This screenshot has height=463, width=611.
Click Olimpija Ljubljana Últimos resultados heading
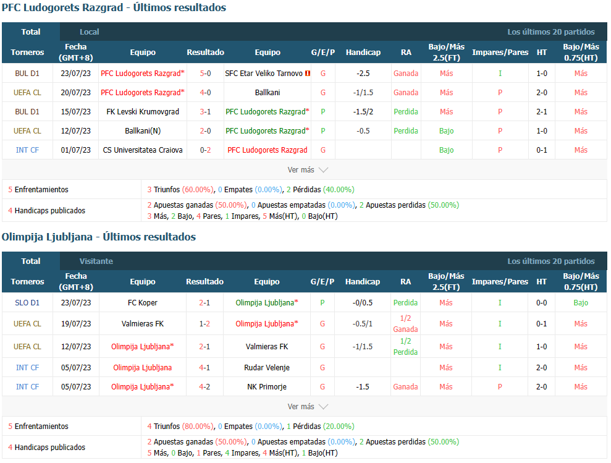point(99,237)
